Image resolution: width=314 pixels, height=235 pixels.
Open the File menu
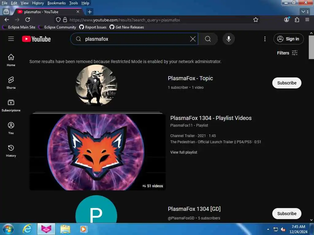pos(4,3)
